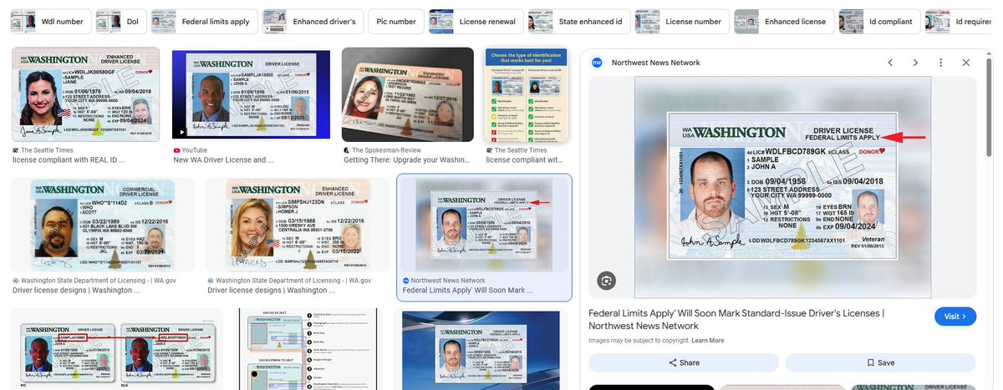Select the 'License renewal' filter chip

click(x=475, y=22)
